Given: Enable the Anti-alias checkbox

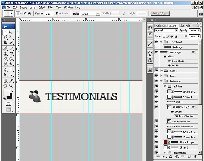Looking at the screenshot, I should pos(57,13).
